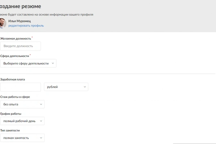This screenshot has width=216, height=144.
Task: Click chevron arrow next to полная занятость
Action: (x=41, y=138)
